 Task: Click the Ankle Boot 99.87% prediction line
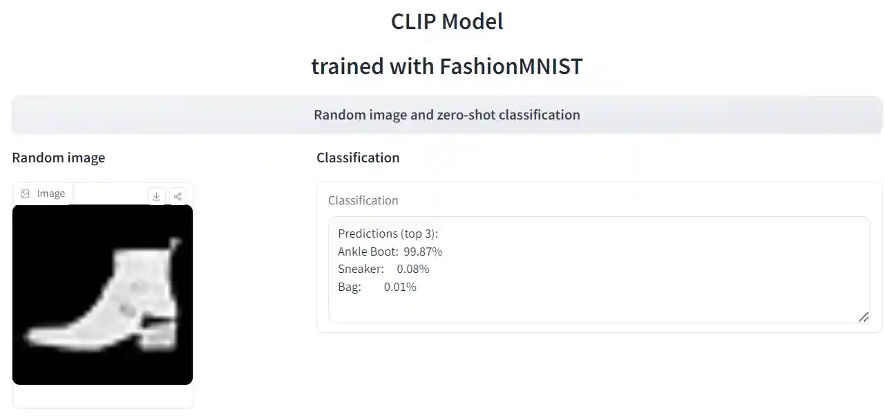390,251
